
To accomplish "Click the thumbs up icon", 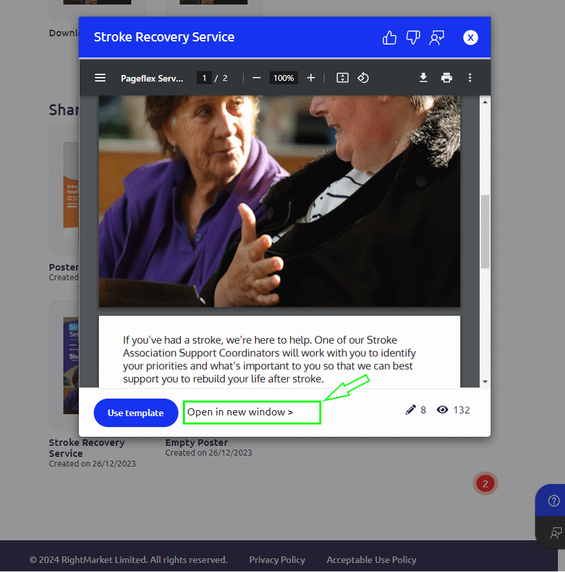I will click(x=389, y=38).
